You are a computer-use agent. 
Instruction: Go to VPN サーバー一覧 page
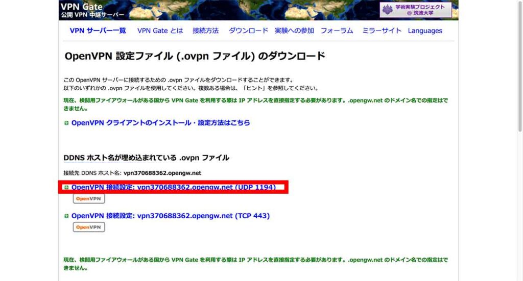[x=98, y=31]
